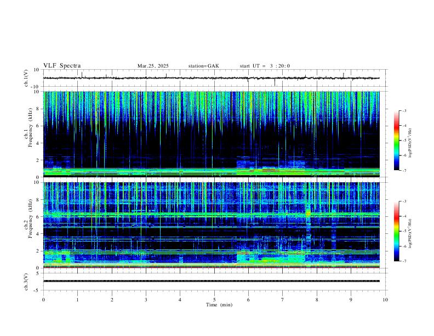The width and height of the screenshot is (434, 336).
Task: Click the "8" tick on the Time axis
Action: coord(317,300)
